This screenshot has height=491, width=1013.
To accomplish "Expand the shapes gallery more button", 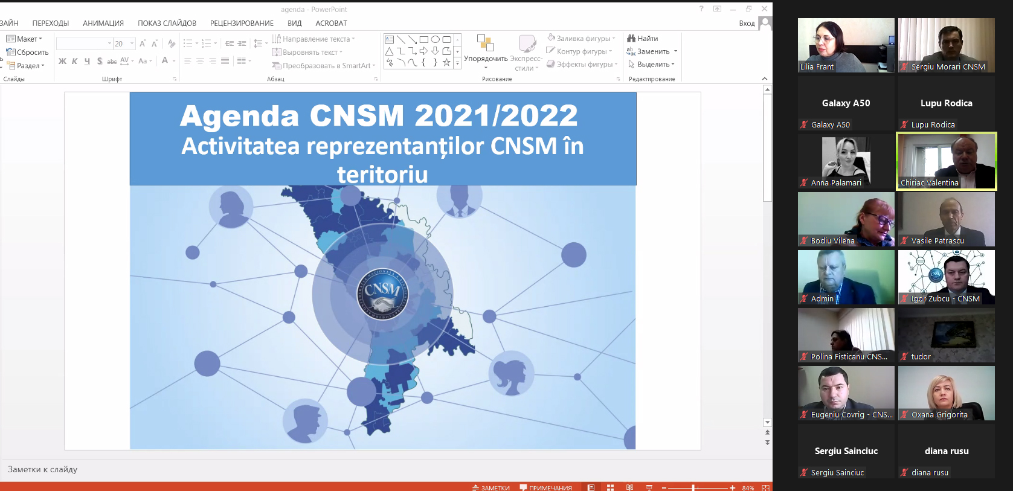I will [457, 62].
